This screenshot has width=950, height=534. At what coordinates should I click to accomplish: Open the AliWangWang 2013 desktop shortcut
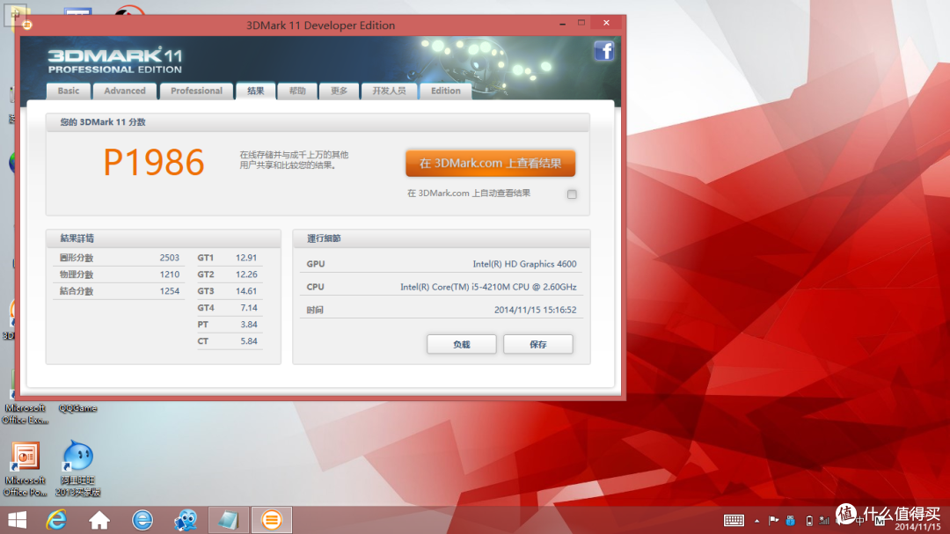(77, 470)
